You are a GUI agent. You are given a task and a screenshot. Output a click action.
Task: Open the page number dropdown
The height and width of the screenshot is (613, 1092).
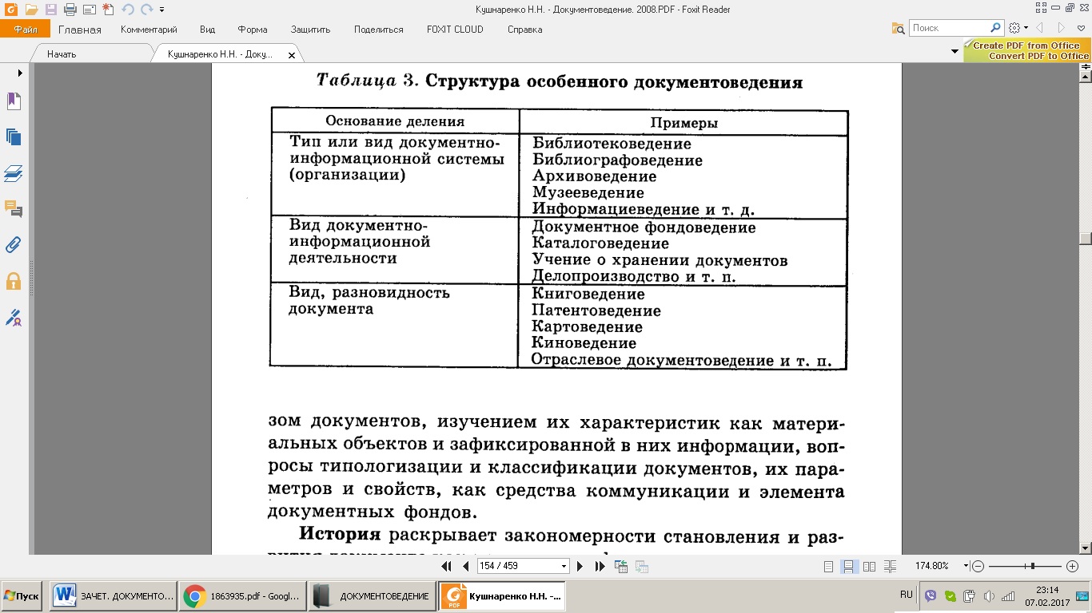[x=564, y=566]
